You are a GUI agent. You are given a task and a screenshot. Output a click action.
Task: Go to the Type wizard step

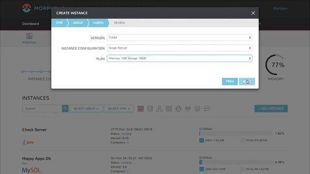tap(59, 23)
